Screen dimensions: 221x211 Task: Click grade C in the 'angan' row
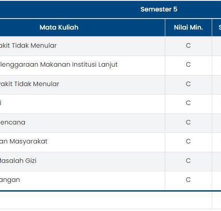(x=188, y=180)
